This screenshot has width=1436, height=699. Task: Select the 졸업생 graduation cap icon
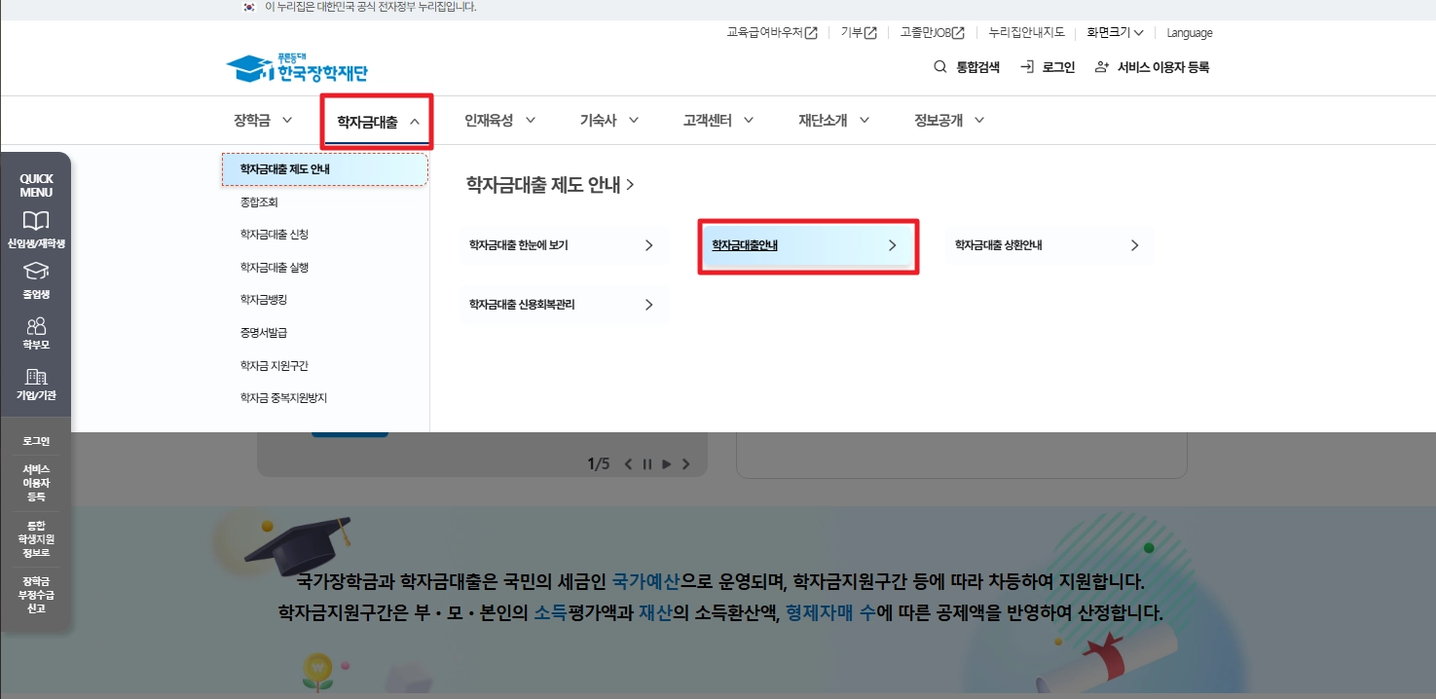click(35, 274)
